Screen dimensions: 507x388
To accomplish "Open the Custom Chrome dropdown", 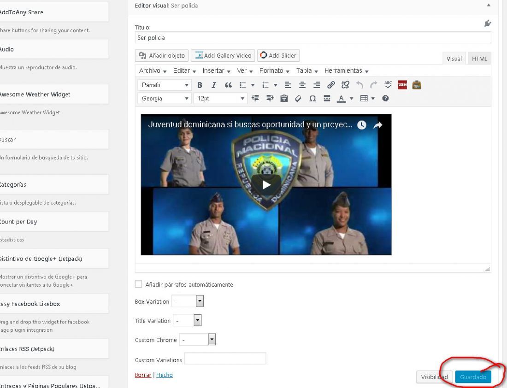I will [197, 340].
